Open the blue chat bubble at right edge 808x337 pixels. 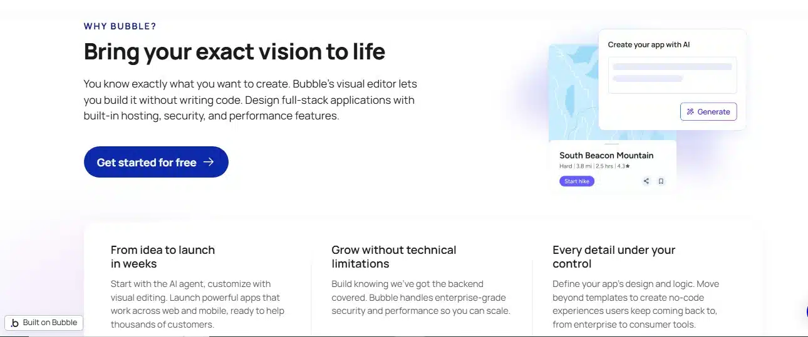pyautogui.click(x=805, y=313)
